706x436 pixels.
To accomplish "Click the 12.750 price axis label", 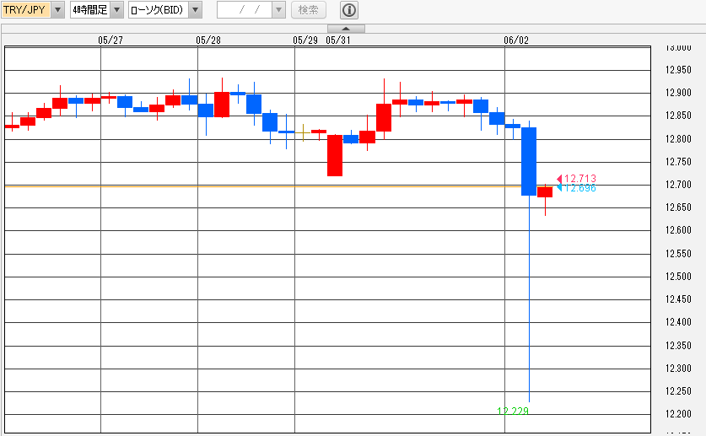I will 678,162.
